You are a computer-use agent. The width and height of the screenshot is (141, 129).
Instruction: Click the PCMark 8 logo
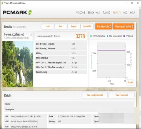point(17,12)
